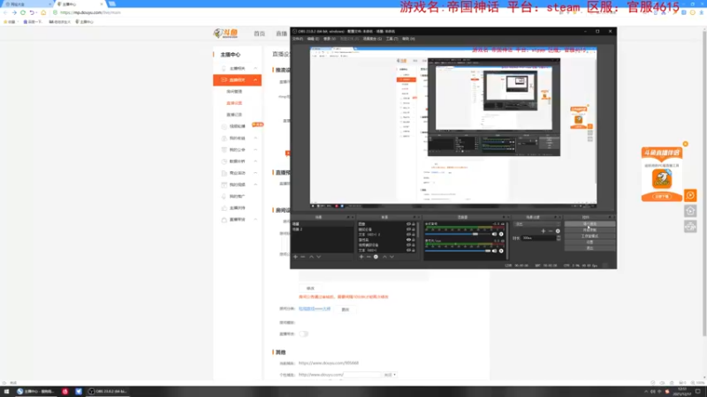Image resolution: width=707 pixels, height=397 pixels.
Task: Toggle the switch near bottom of room settings
Action: [303, 334]
